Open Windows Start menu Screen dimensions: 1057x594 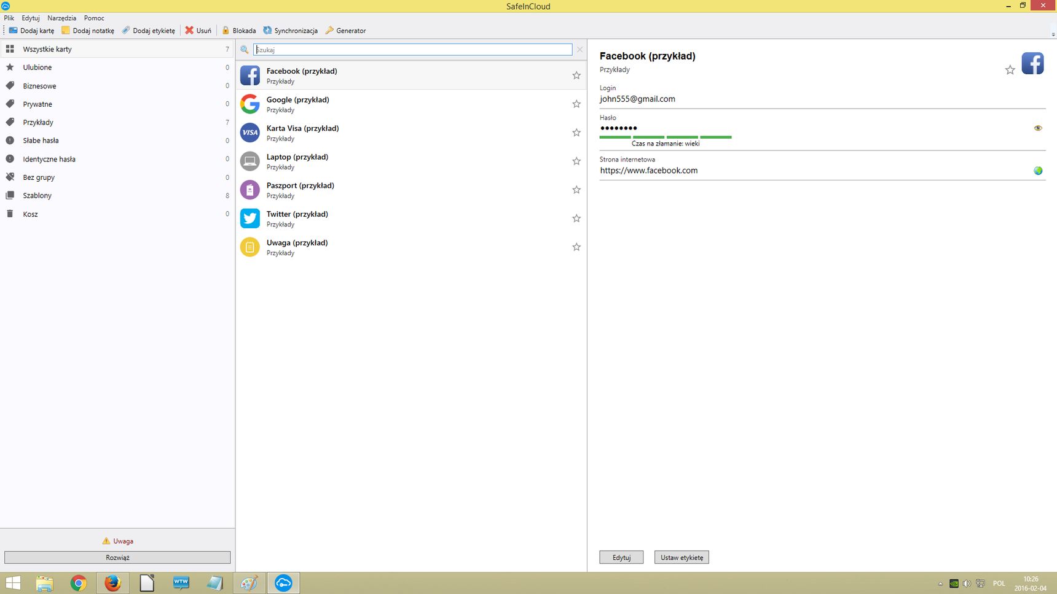[13, 583]
